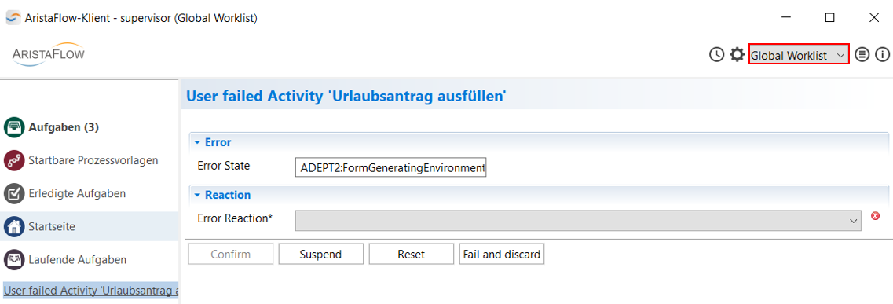Click the red error marker icon
Screen dimensions: 893x304
876,216
